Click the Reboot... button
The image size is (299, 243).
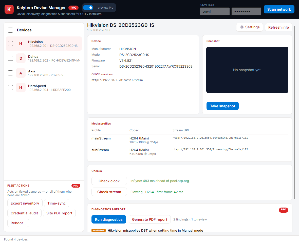click(18, 223)
